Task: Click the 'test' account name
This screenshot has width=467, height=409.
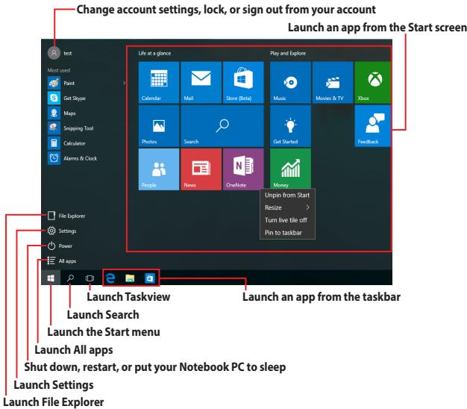Action: tap(68, 53)
